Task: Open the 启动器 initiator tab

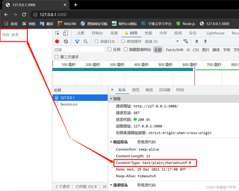Action: coord(164,90)
